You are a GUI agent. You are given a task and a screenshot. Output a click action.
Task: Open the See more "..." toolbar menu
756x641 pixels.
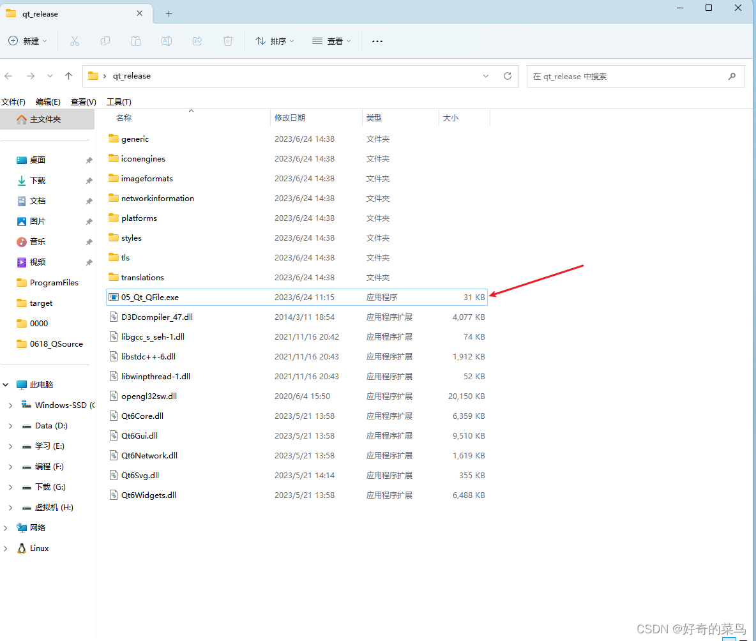[x=377, y=41]
